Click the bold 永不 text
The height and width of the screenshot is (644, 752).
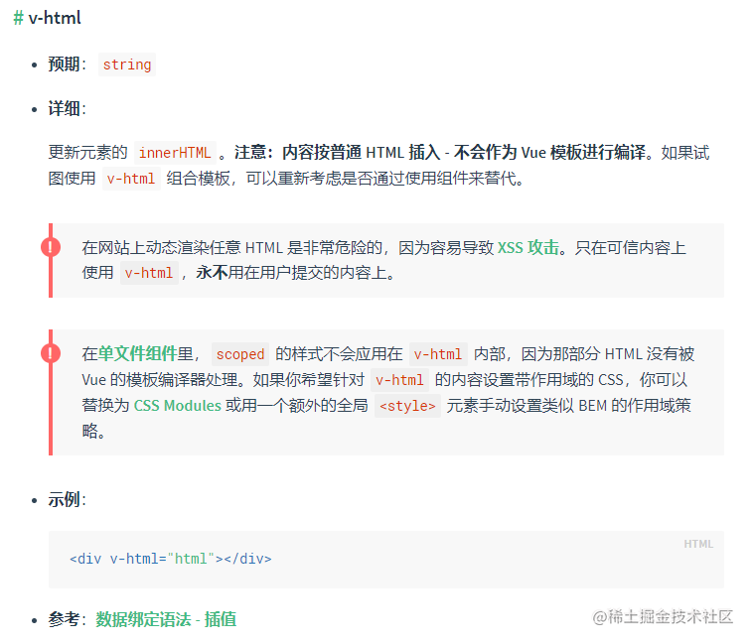pos(212,272)
